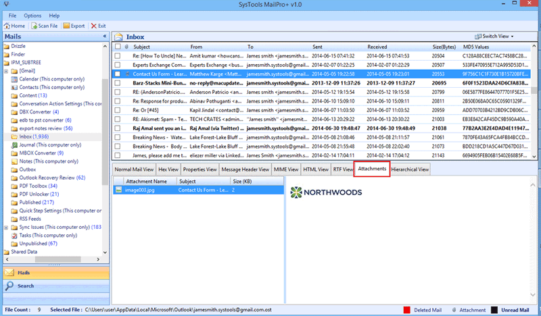Click the RSS Feeds folder icon

pyautogui.click(x=14, y=219)
